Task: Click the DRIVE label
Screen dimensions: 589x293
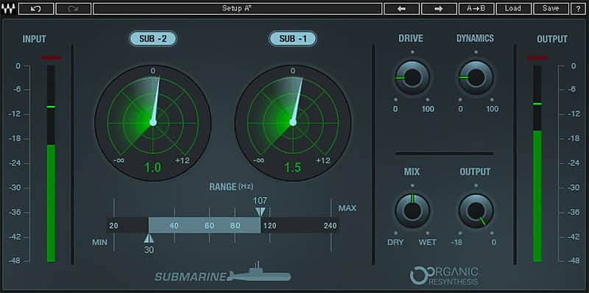Action: click(411, 38)
